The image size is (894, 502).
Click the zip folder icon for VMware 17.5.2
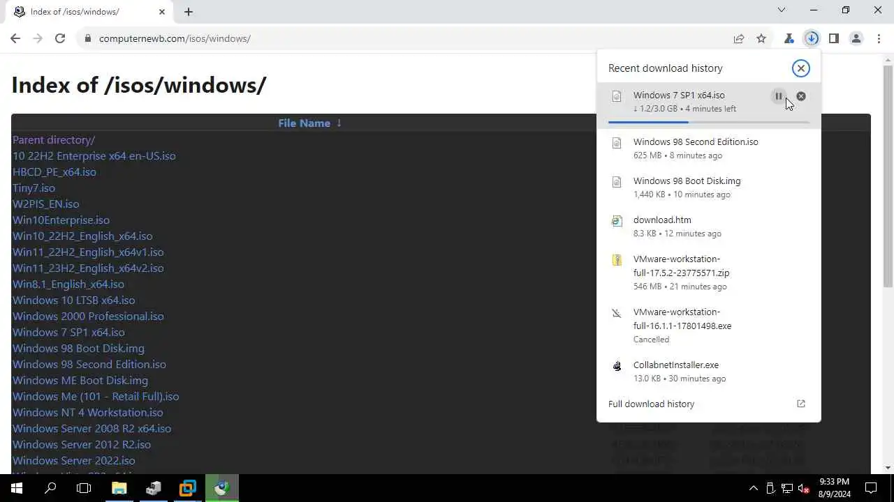[x=617, y=260]
